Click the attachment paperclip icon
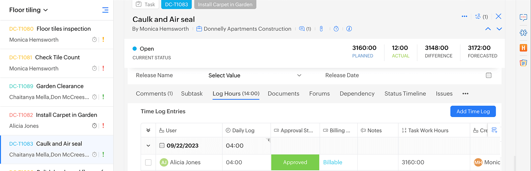Screen dimensions: 531x171 321,29
